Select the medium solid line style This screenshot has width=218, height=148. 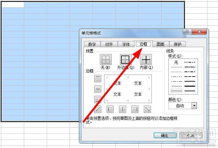[190, 81]
